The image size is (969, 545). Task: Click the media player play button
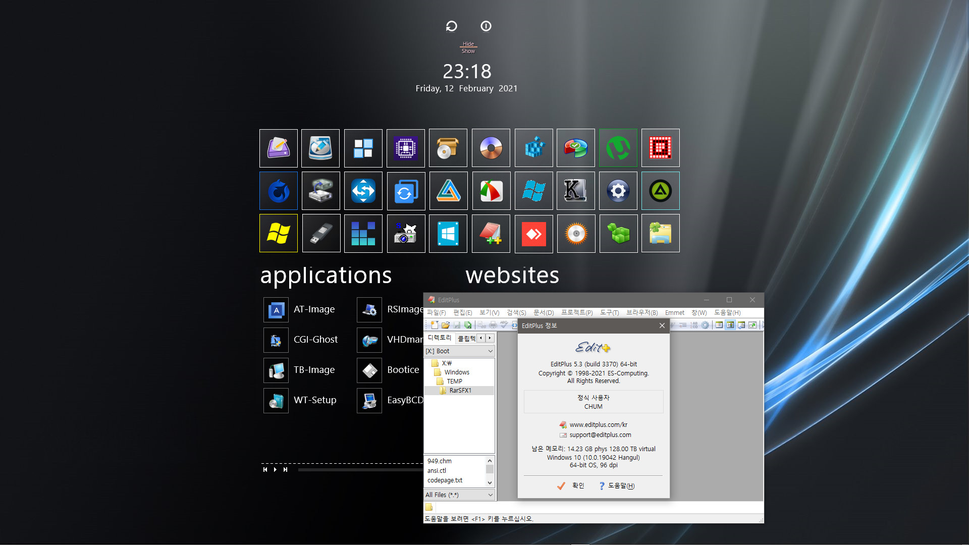(x=275, y=469)
